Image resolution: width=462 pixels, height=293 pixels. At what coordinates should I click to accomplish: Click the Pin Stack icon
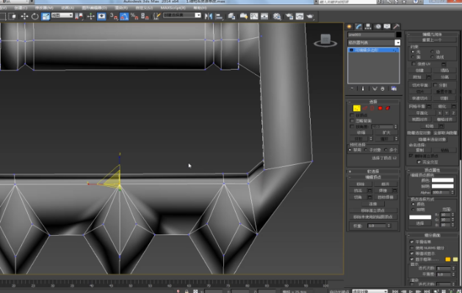[352, 89]
